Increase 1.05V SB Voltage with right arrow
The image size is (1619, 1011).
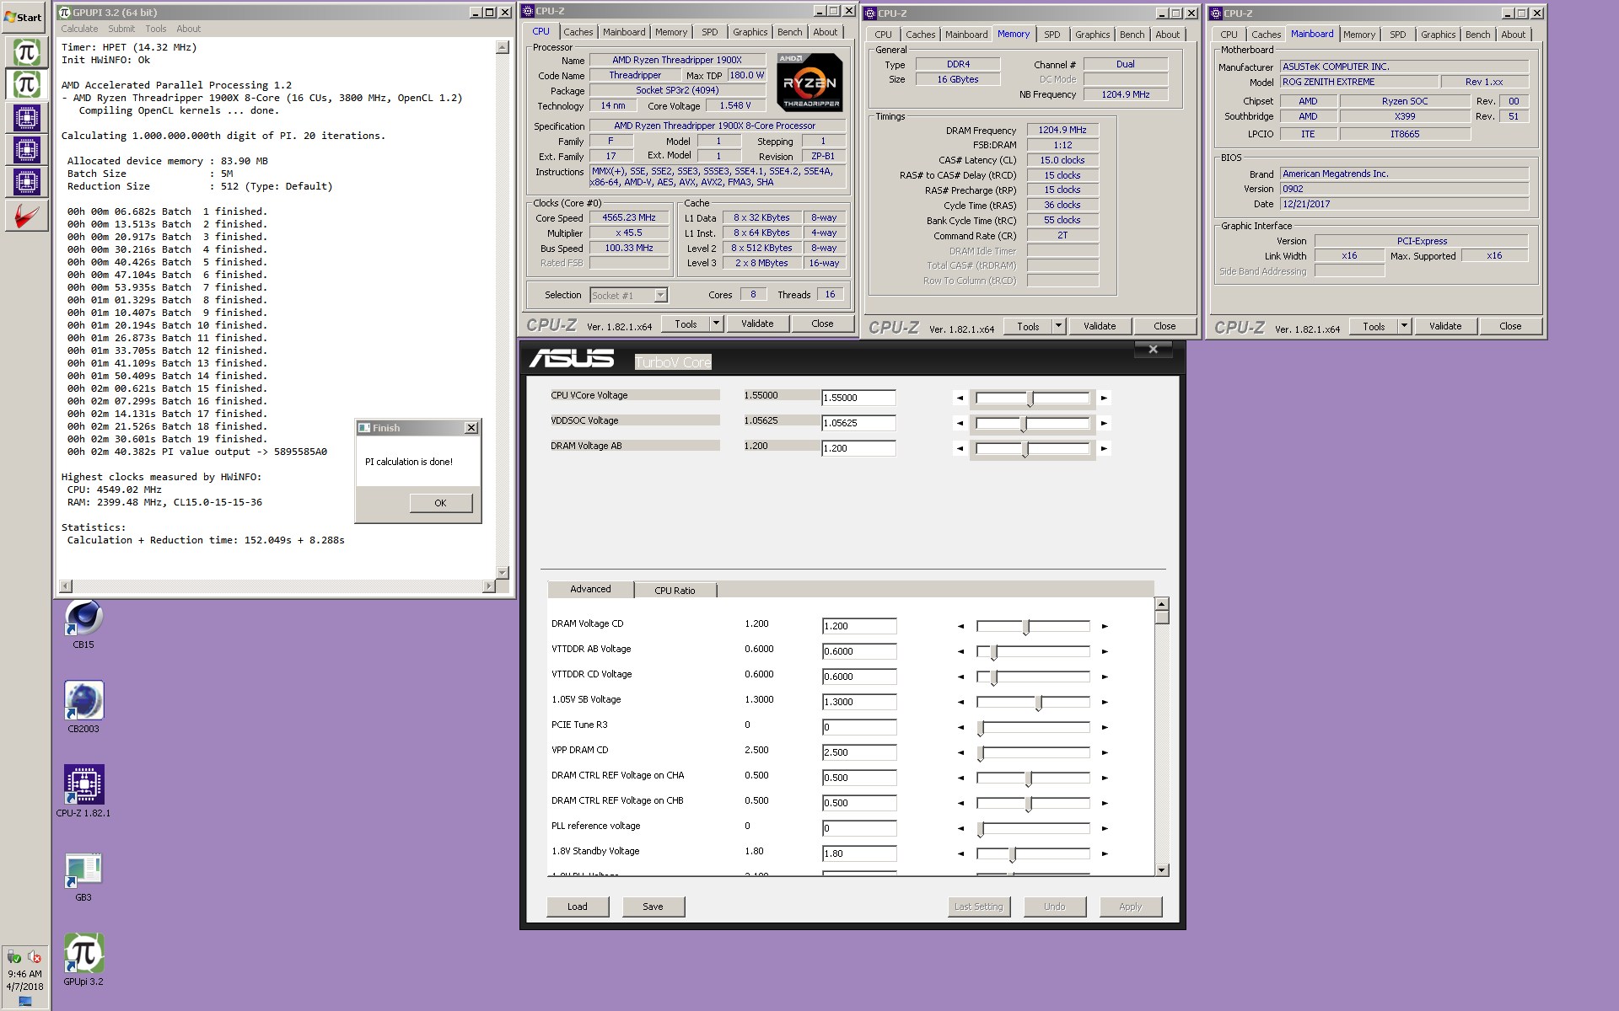pos(1104,702)
